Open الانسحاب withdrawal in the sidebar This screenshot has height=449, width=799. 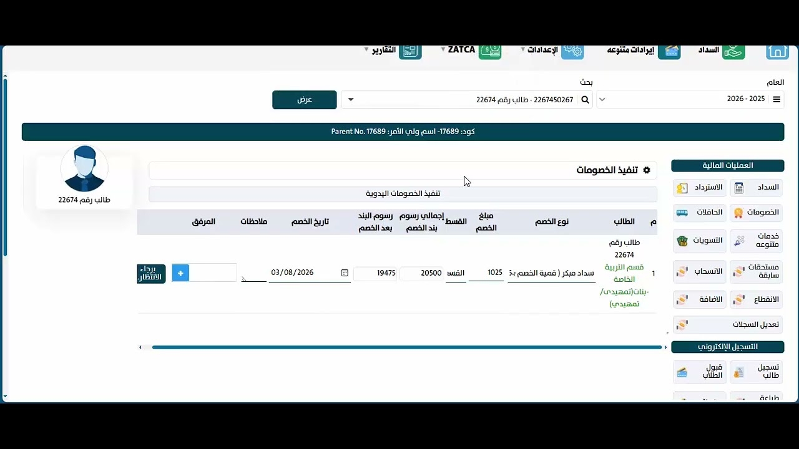(700, 271)
